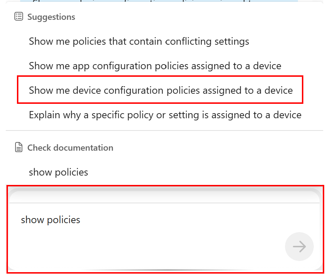
Task: Click the Check documentation page icon
Action: (18, 147)
